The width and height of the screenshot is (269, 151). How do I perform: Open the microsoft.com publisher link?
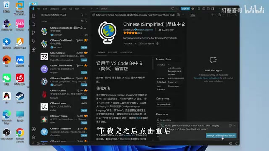tap(145, 30)
